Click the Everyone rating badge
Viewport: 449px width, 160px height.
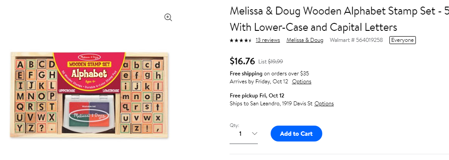pyautogui.click(x=402, y=40)
